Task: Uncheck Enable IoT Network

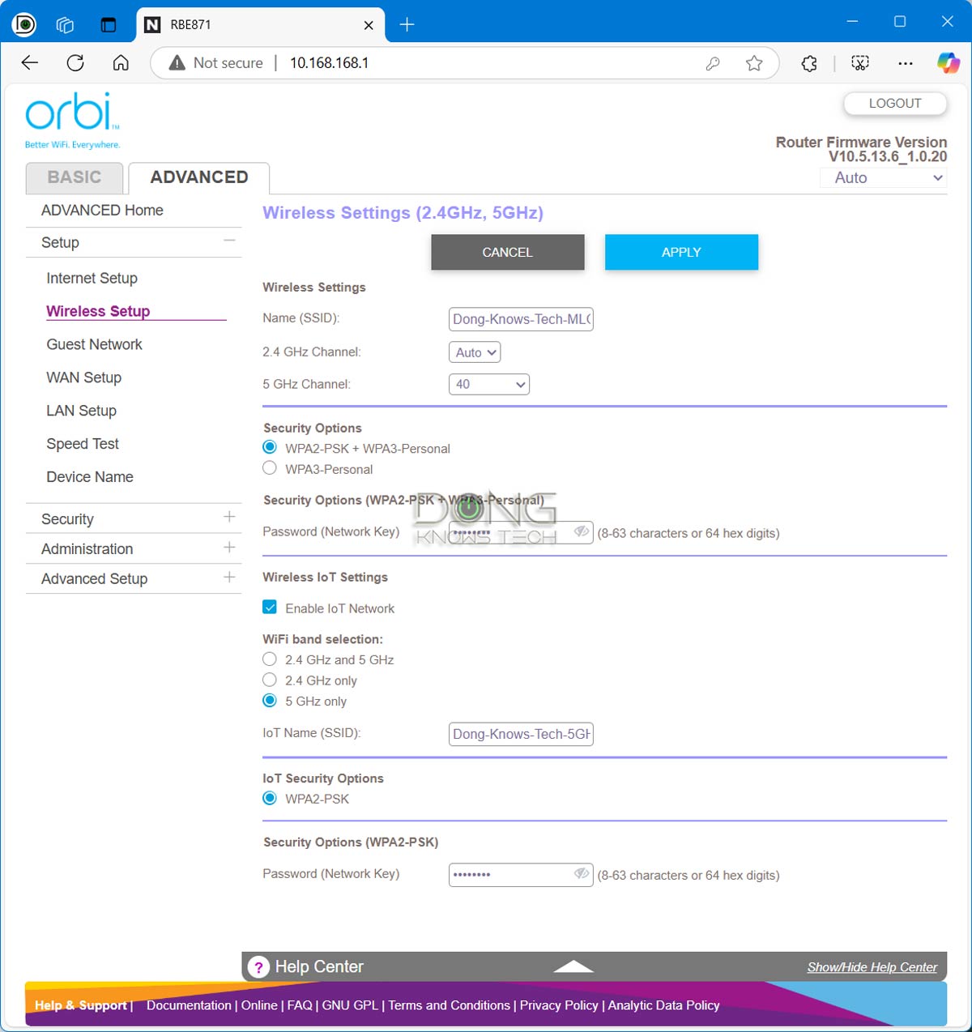Action: click(269, 607)
